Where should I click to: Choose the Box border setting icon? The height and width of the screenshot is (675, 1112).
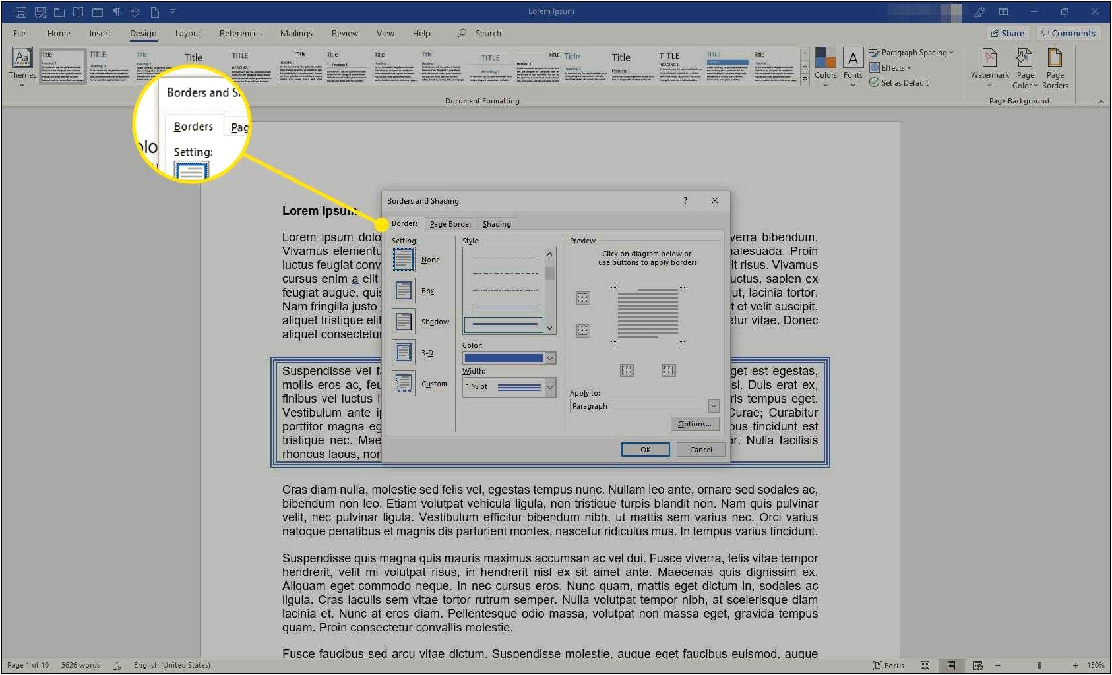pyautogui.click(x=404, y=291)
